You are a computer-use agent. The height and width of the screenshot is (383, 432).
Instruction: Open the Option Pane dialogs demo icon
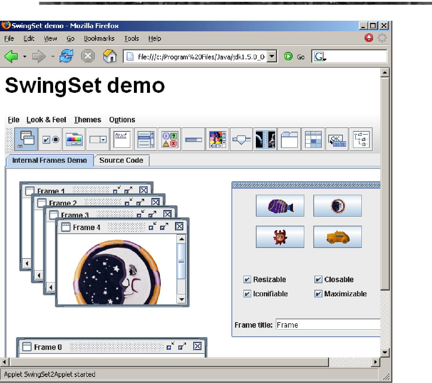click(x=170, y=139)
